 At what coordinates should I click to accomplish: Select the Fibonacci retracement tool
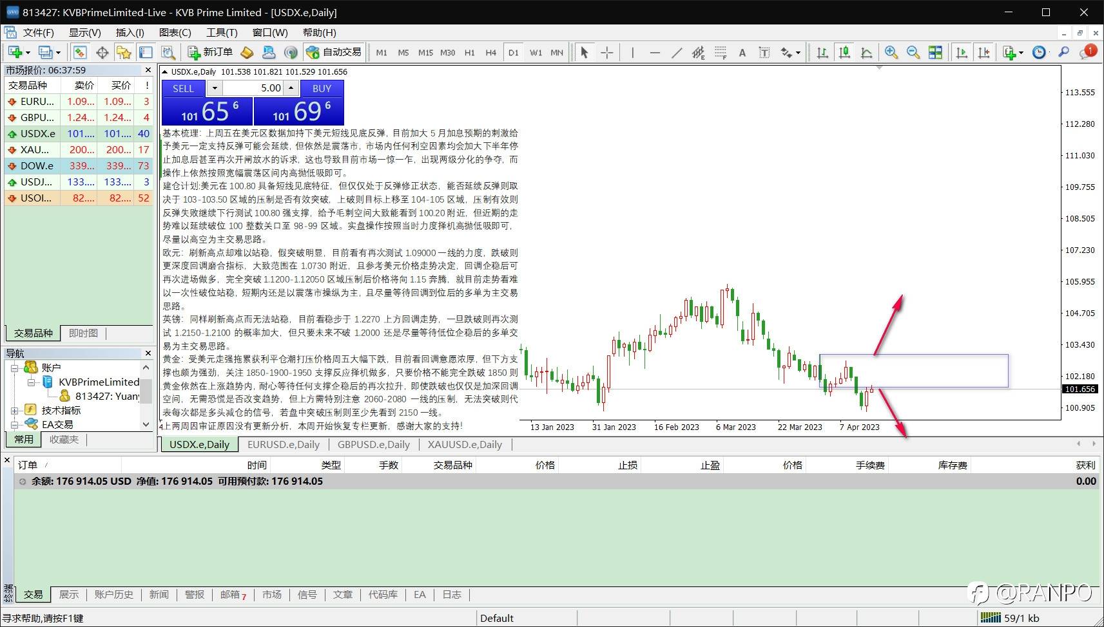point(721,52)
